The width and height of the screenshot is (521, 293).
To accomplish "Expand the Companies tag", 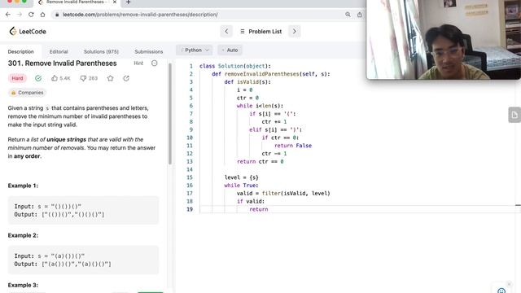I will [27, 93].
